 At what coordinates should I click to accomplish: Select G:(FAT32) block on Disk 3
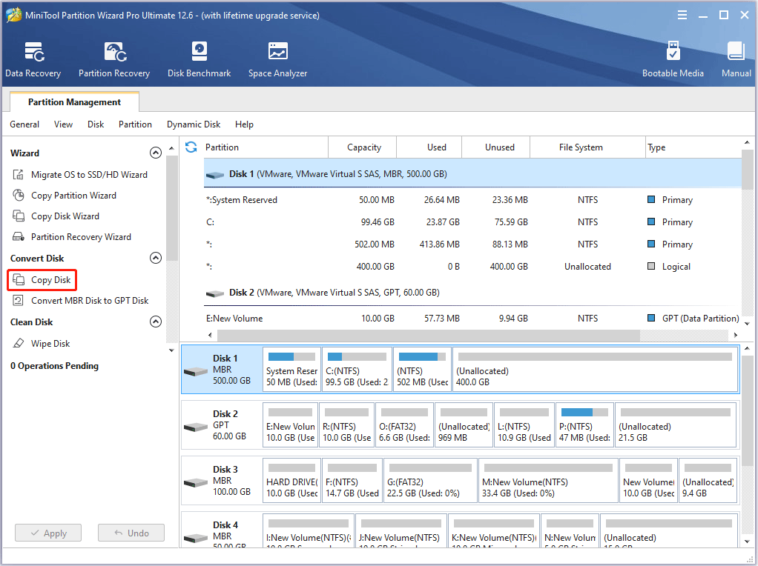point(430,481)
